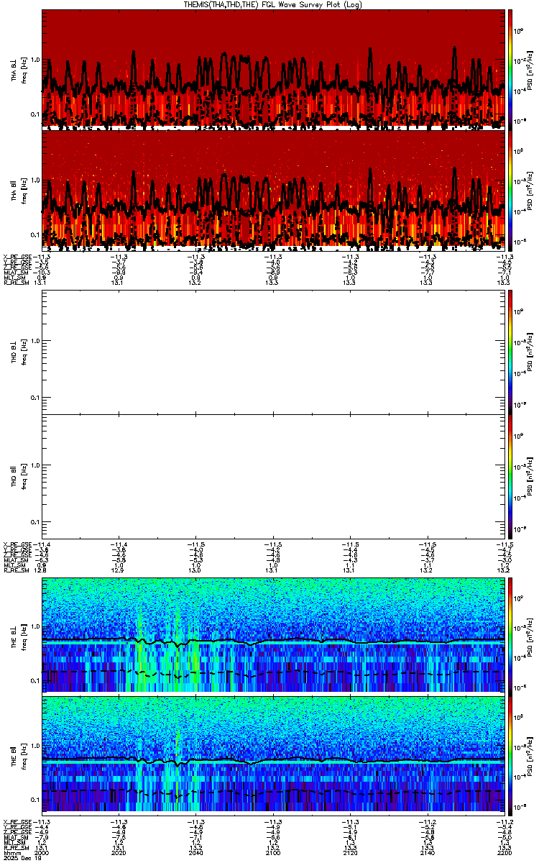
Task: Click the color bar beside THE B-perpendicular panel
Action: tap(511, 634)
